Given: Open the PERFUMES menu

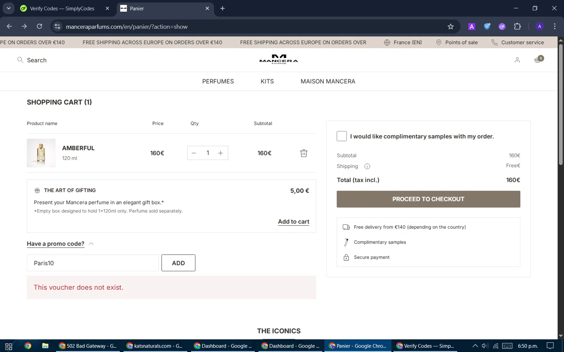Looking at the screenshot, I should click(218, 81).
